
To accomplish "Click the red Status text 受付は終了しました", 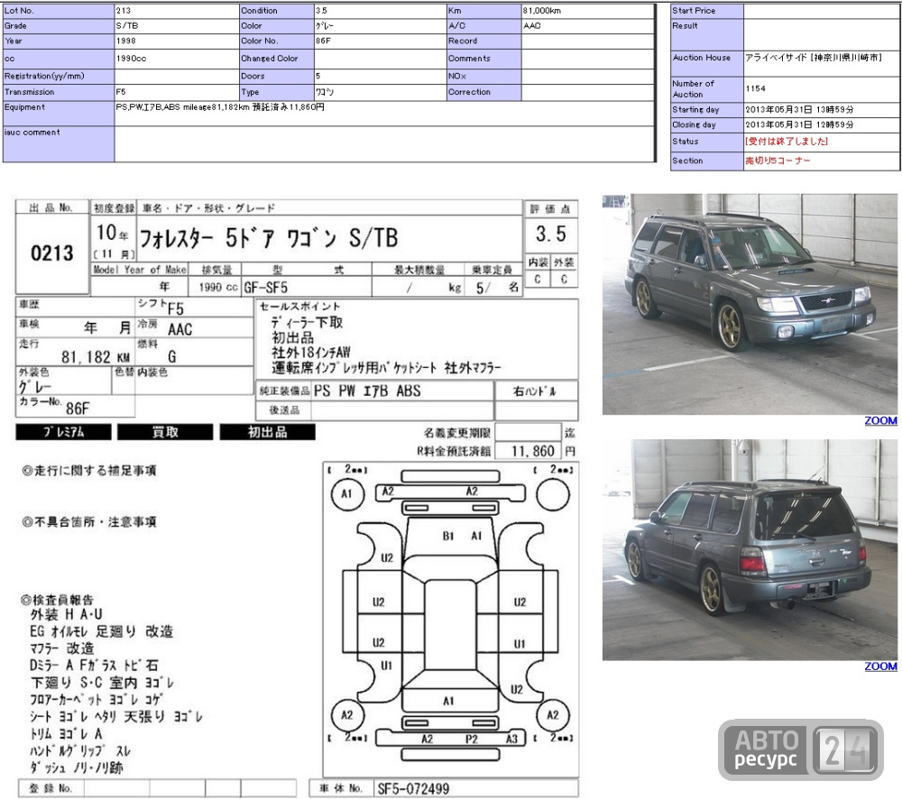I will [787, 142].
